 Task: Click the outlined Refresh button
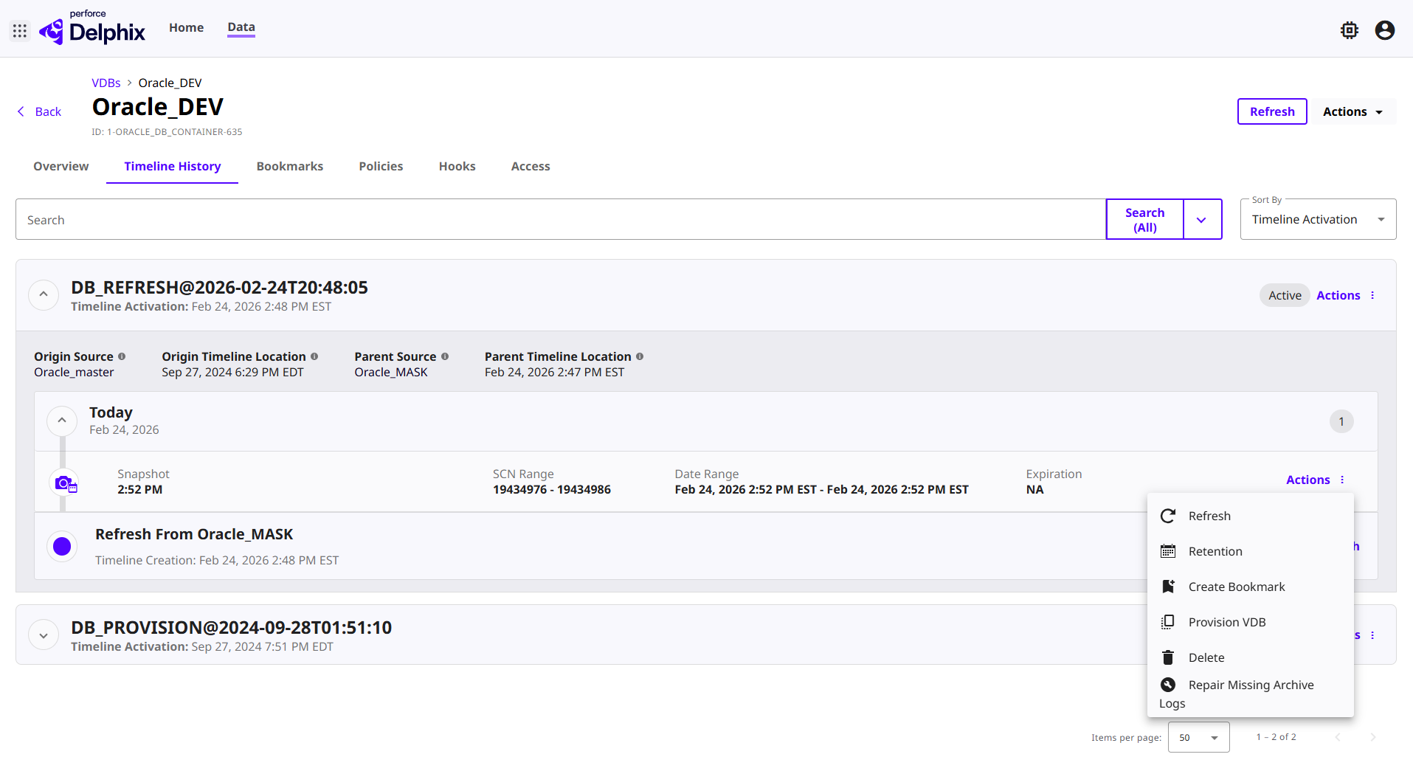pos(1271,111)
